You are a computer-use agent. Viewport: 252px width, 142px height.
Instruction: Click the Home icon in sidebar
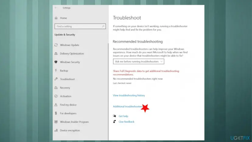[x=56, y=18]
